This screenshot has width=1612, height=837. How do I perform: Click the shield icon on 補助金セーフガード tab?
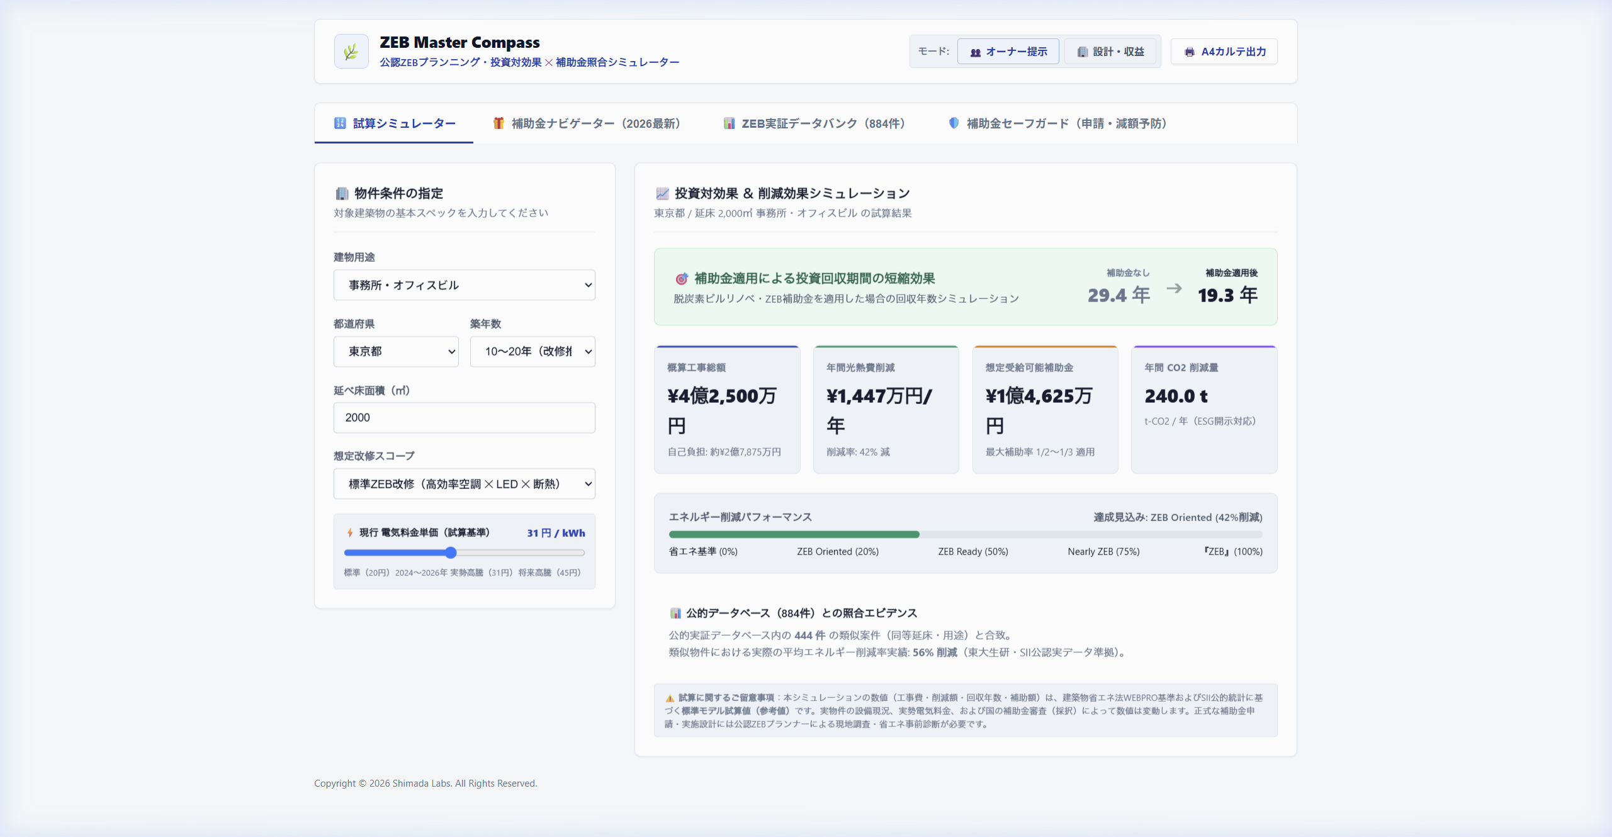click(954, 123)
